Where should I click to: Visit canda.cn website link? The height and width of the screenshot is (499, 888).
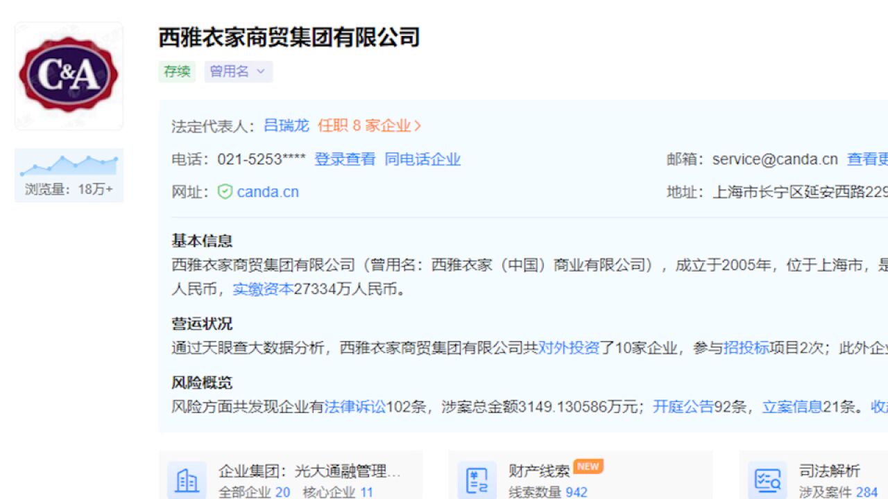(x=268, y=192)
